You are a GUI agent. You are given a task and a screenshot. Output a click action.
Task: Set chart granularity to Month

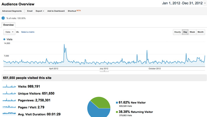(x=200, y=32)
